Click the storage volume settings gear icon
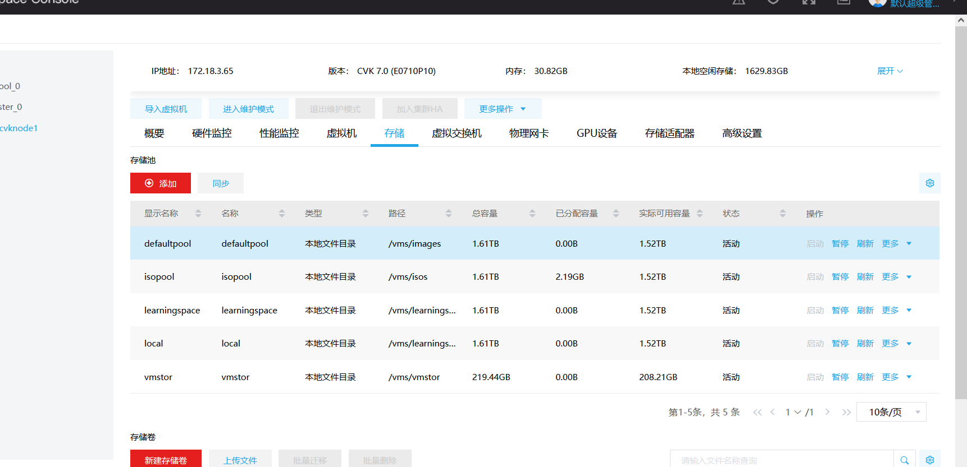 (929, 460)
